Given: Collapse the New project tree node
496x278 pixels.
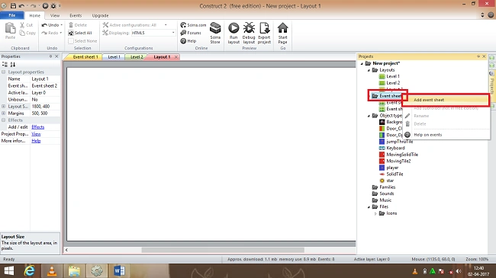Looking at the screenshot, I should pos(362,63).
